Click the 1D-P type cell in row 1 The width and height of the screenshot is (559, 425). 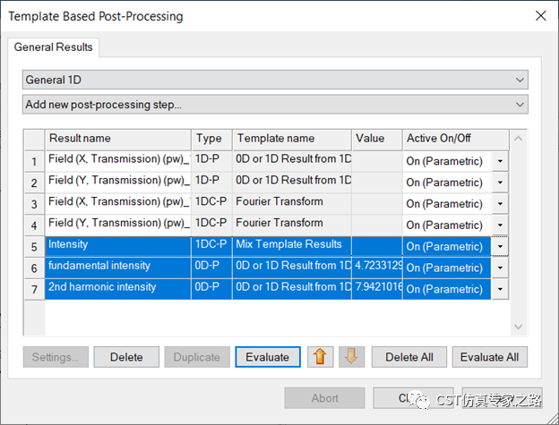[211, 159]
